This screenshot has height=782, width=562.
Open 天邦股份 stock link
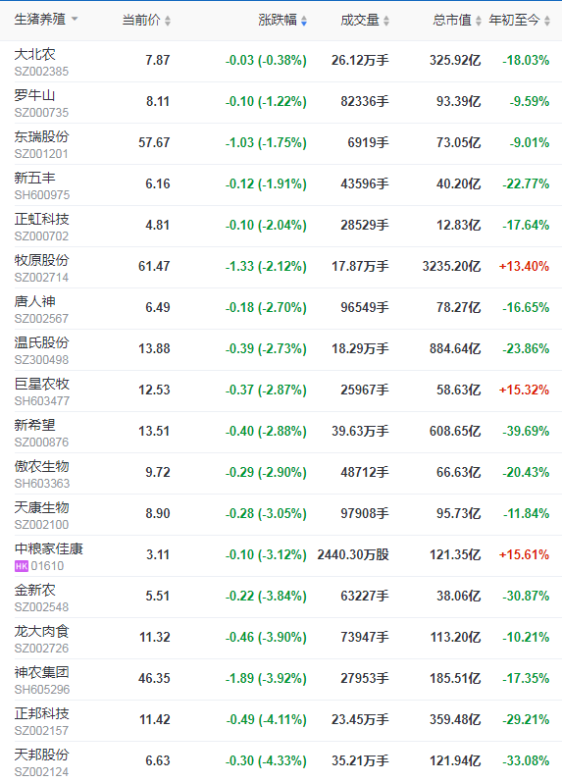click(42, 756)
